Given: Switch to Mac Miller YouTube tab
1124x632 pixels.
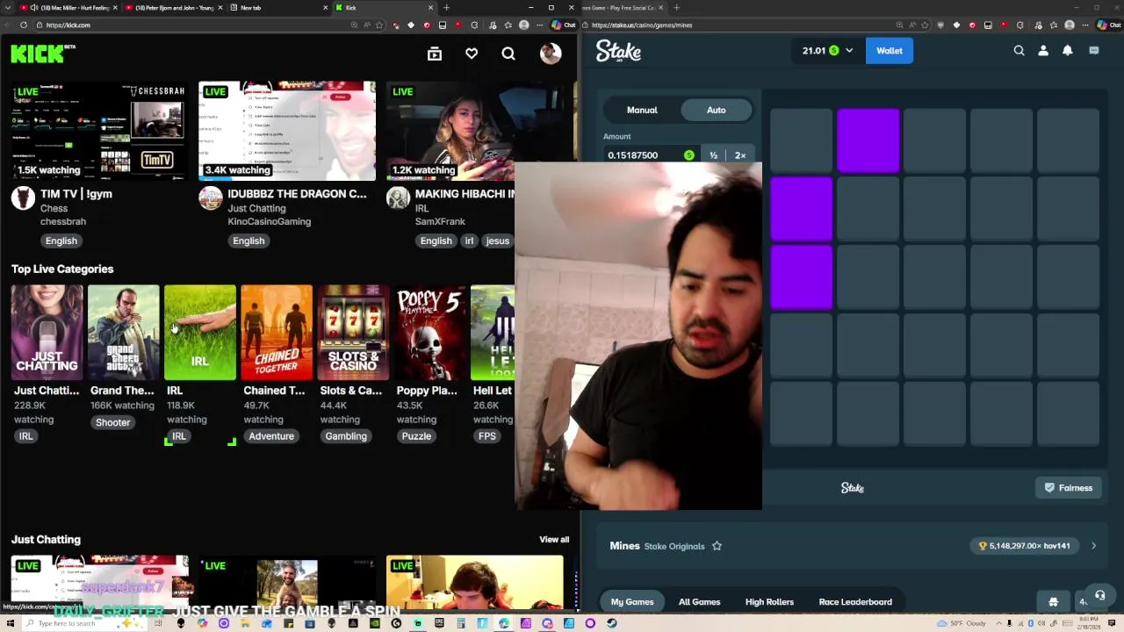Looking at the screenshot, I should coord(68,8).
